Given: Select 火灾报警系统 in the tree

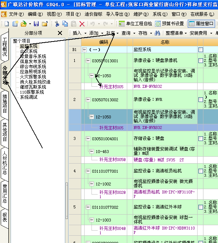Looking at the screenshot, I should tap(33, 77).
